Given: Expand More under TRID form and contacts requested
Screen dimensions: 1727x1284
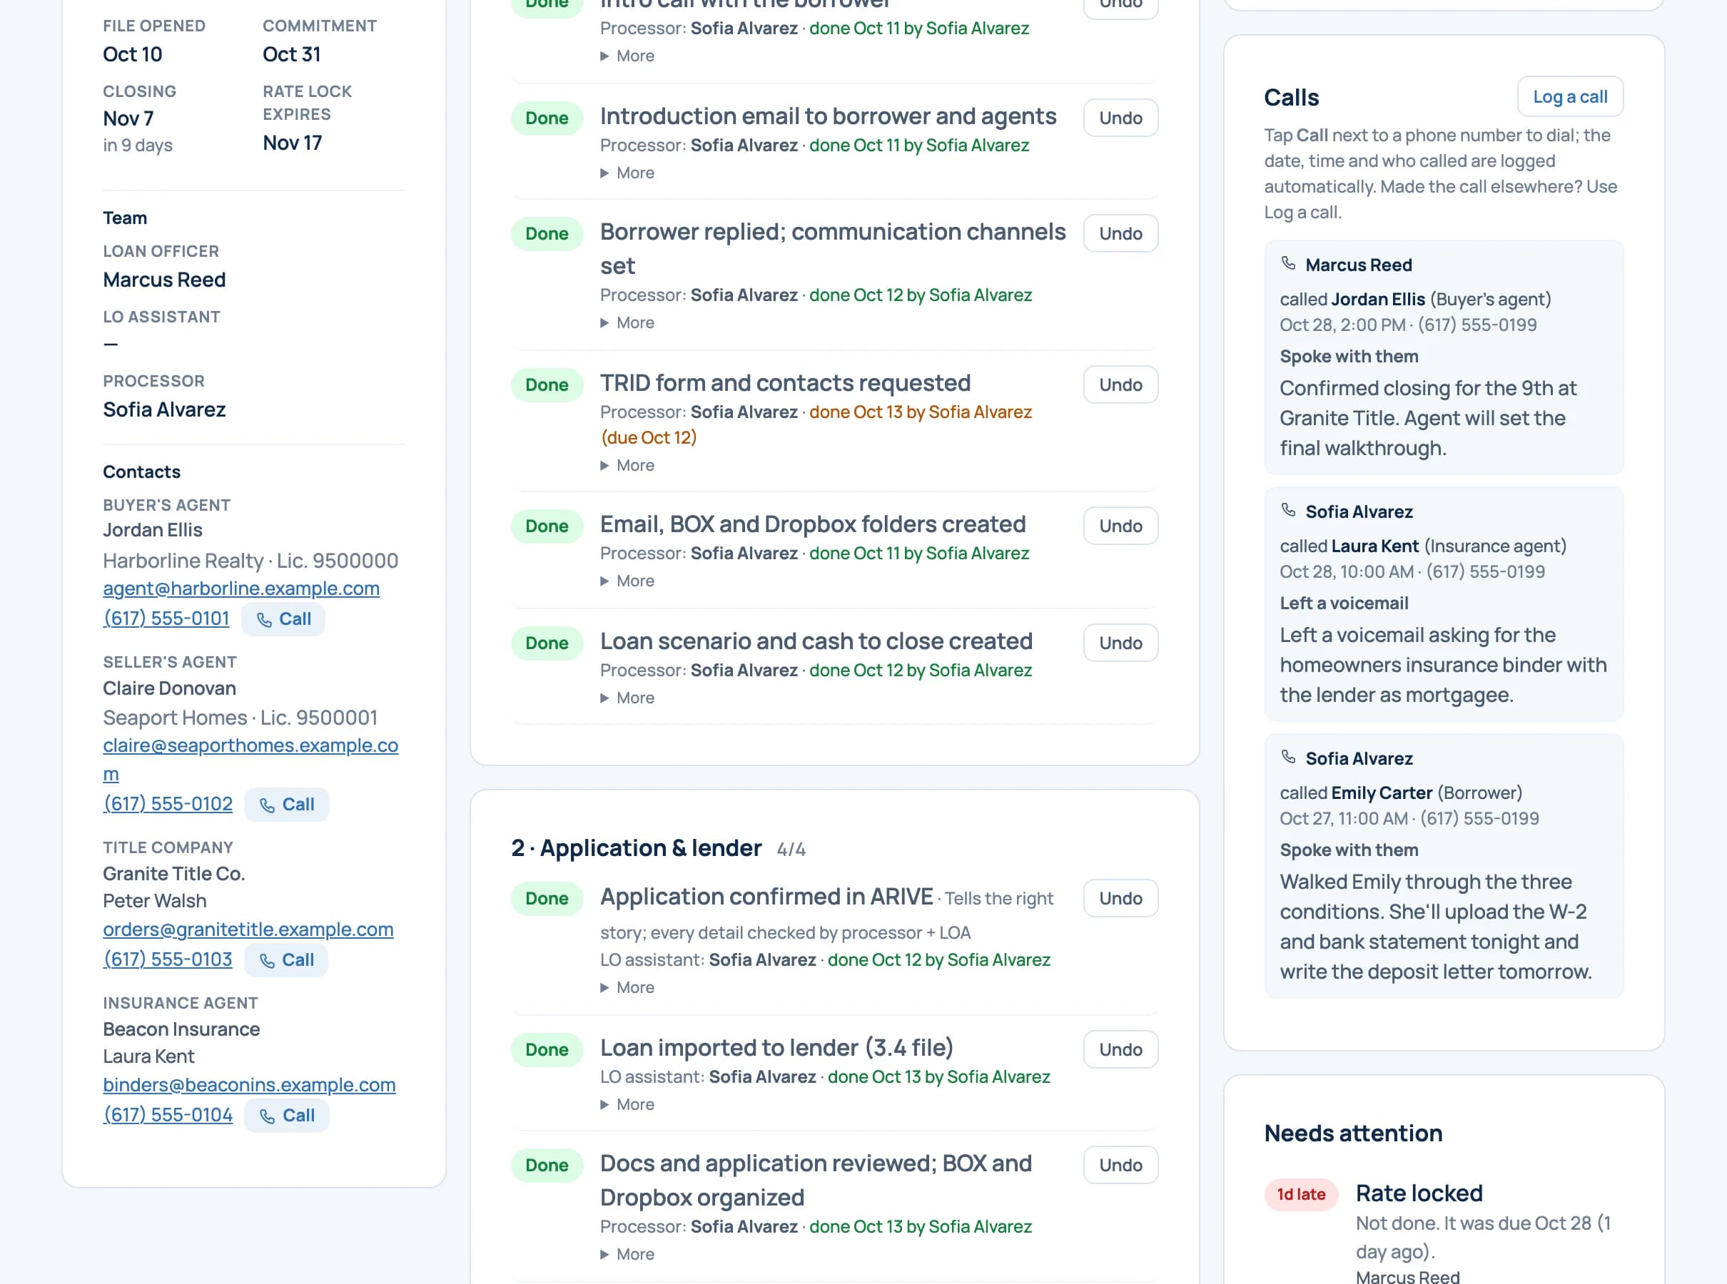Looking at the screenshot, I should pyautogui.click(x=627, y=466).
